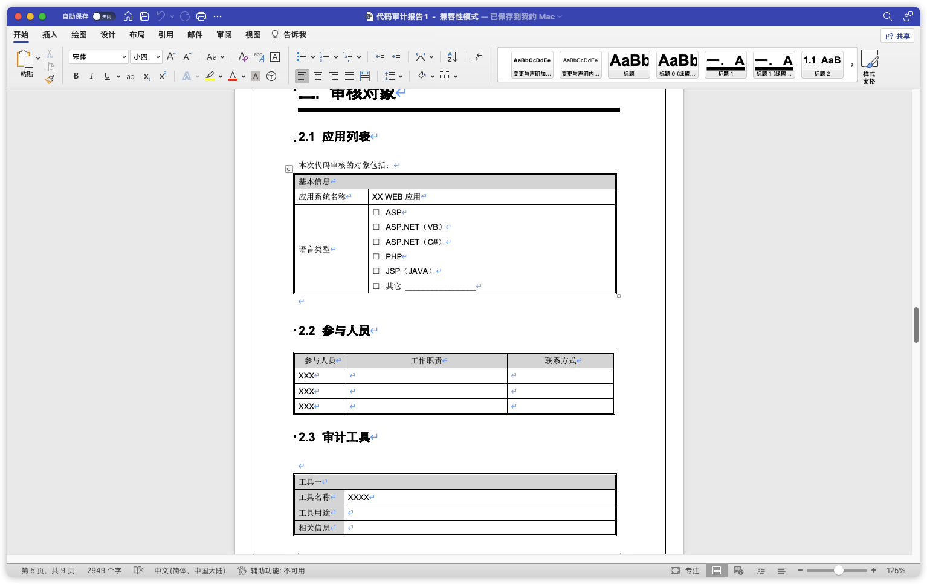Tick the JSP (JAVA) checkbox

376,271
